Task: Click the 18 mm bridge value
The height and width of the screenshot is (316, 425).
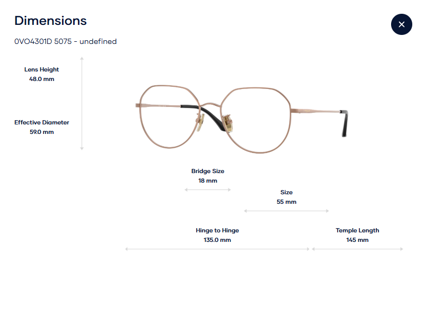Action: tap(208, 180)
